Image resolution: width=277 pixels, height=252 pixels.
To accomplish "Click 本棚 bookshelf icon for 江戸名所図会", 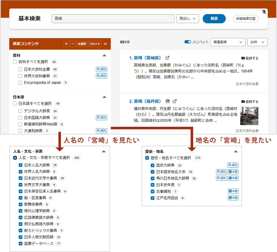I will pyautogui.click(x=233, y=198).
